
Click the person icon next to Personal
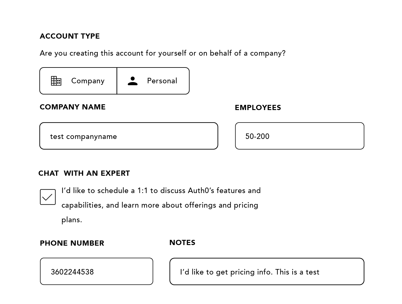(132, 81)
